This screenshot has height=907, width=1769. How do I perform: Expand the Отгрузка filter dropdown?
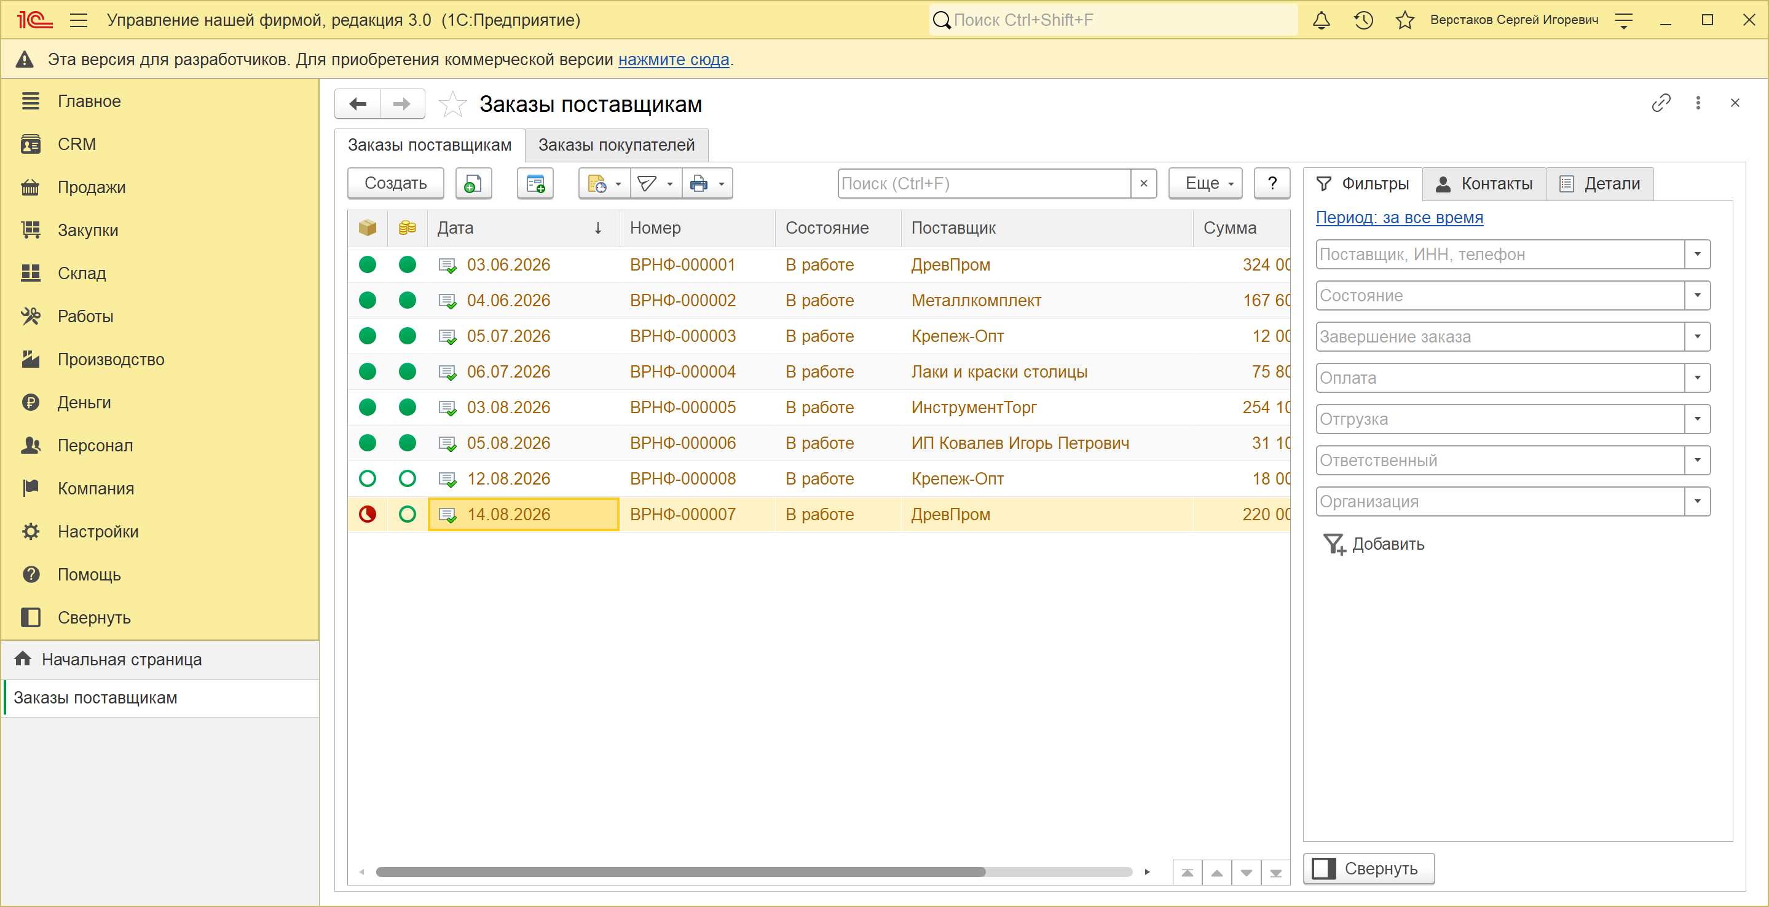[1697, 419]
